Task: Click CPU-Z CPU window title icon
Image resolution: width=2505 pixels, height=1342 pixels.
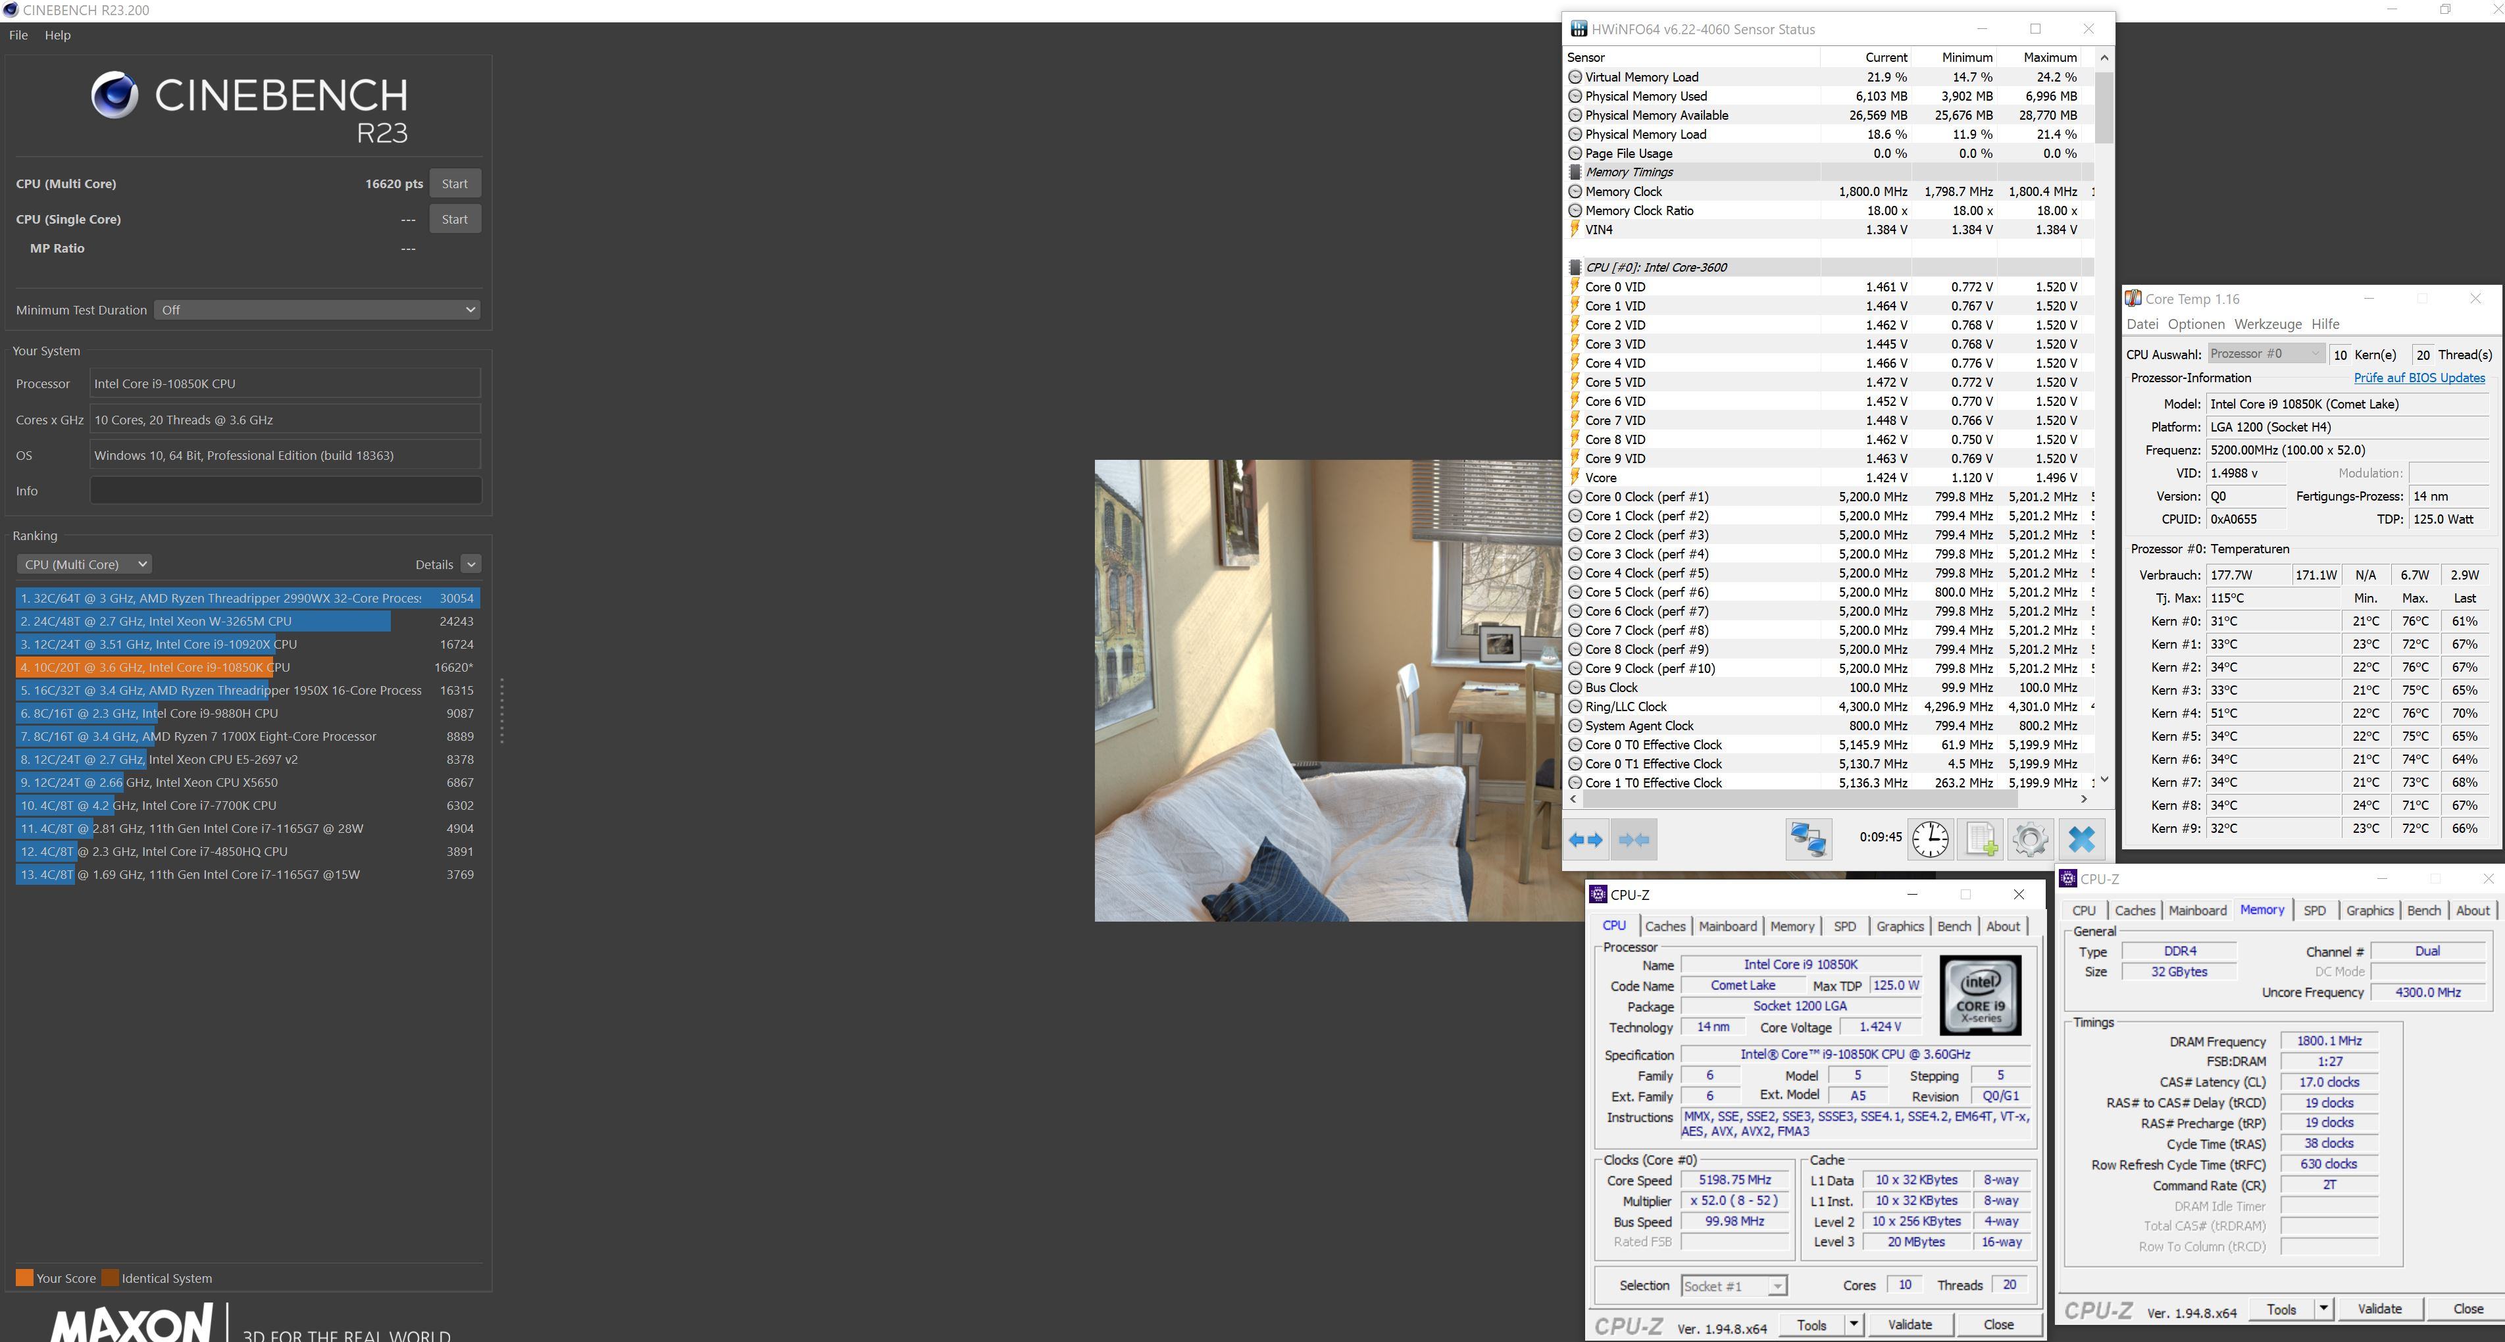Action: click(x=1598, y=895)
